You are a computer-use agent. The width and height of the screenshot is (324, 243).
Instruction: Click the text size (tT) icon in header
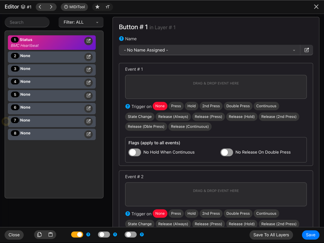tap(107, 6)
